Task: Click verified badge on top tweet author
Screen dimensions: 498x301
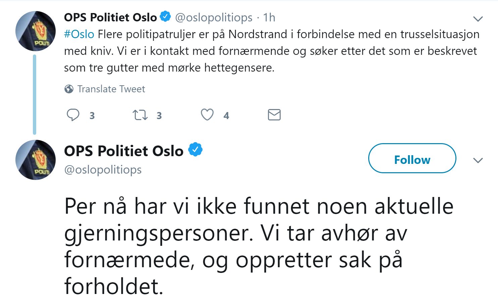Action: click(165, 16)
